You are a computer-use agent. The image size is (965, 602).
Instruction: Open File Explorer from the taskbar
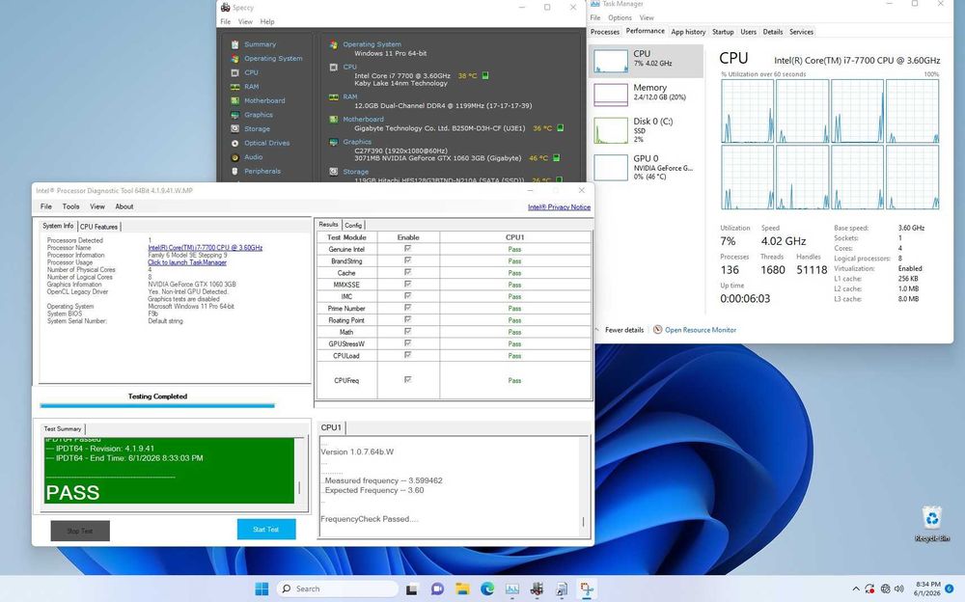(x=462, y=589)
